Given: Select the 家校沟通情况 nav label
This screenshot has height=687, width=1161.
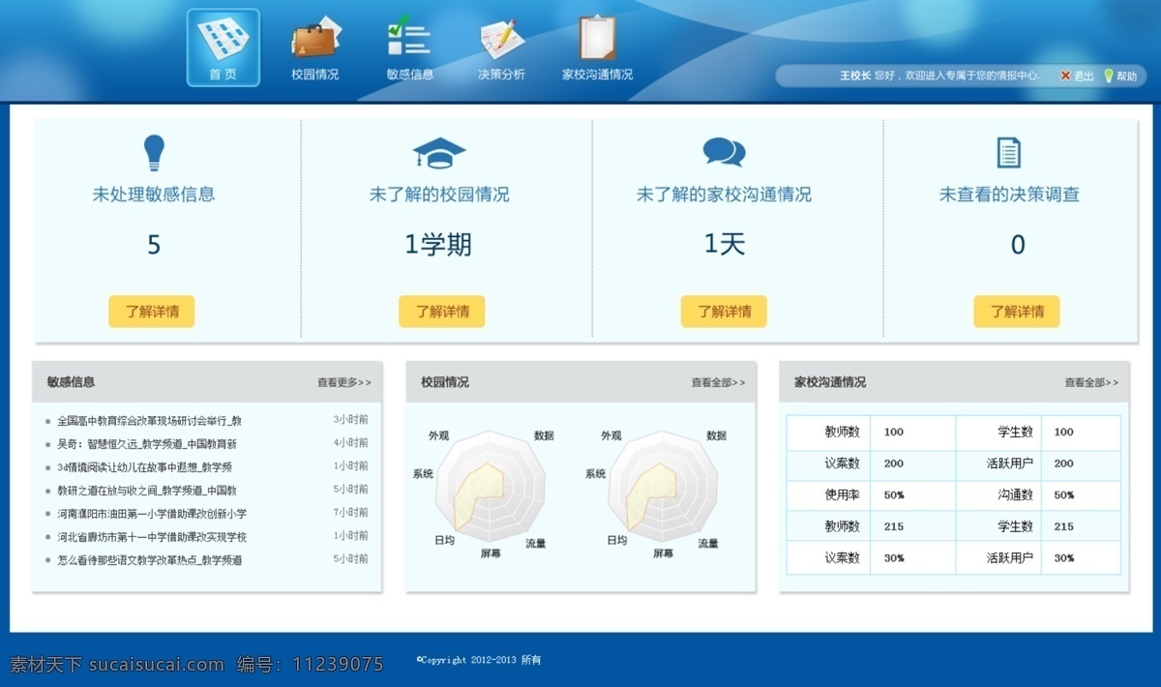Looking at the screenshot, I should pos(598,75).
